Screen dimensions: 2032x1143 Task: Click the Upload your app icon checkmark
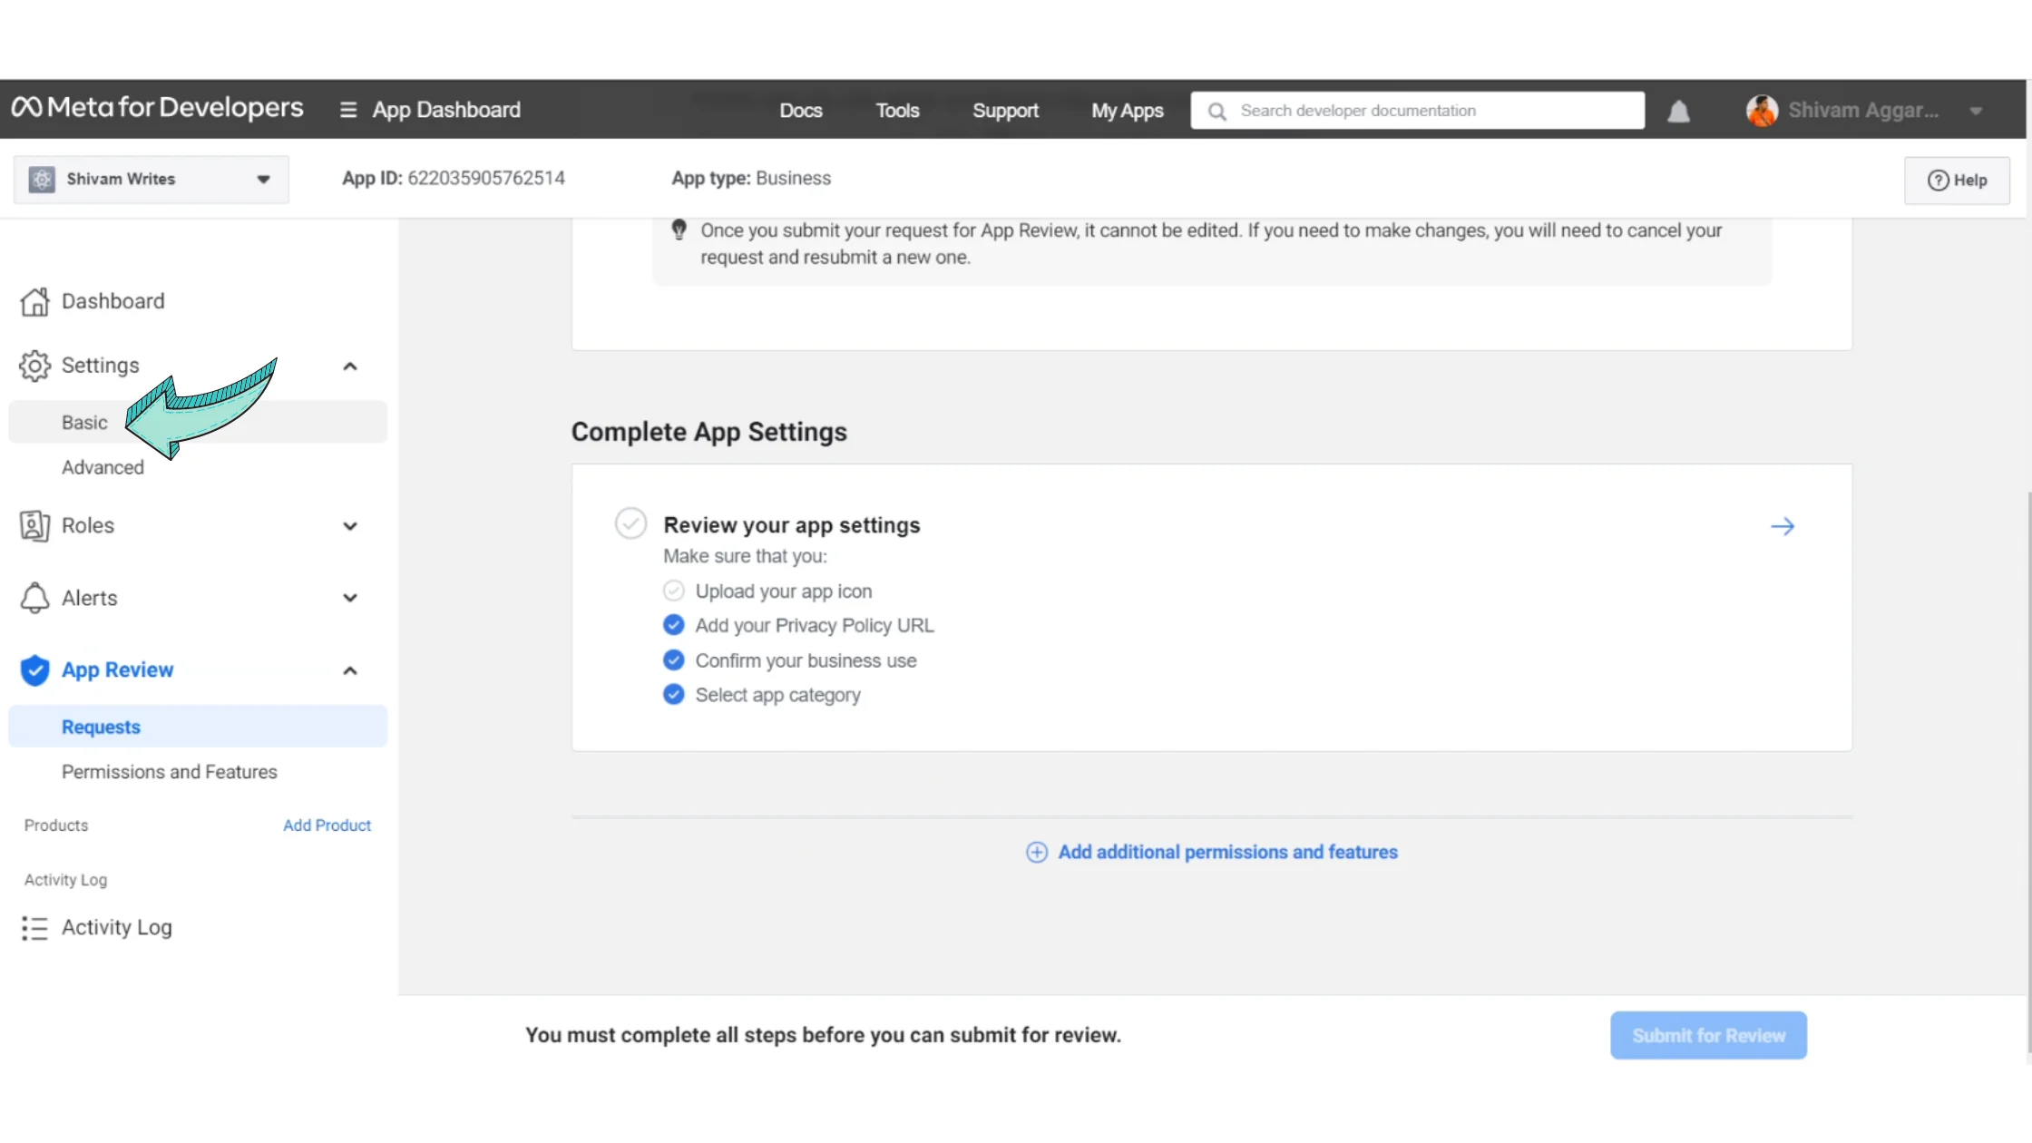(673, 591)
